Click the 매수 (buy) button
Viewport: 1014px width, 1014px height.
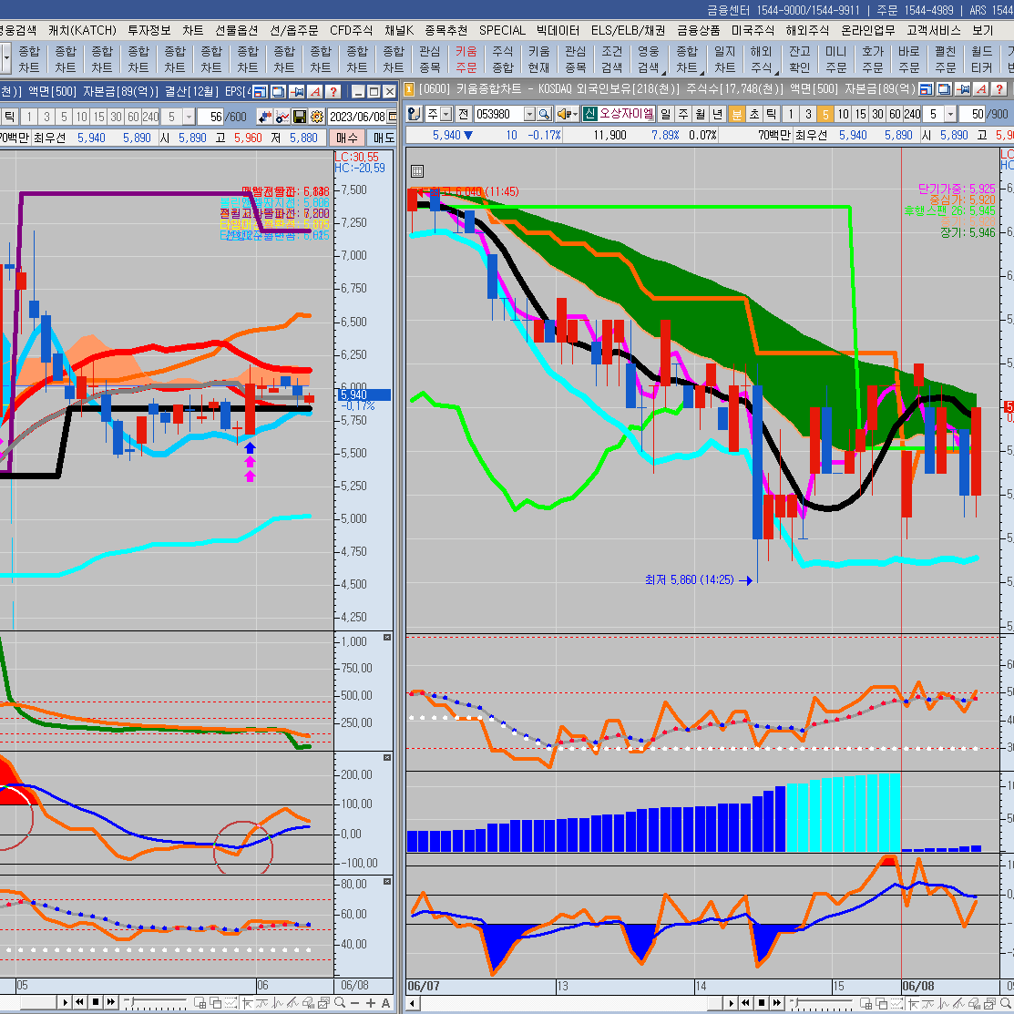pos(346,138)
